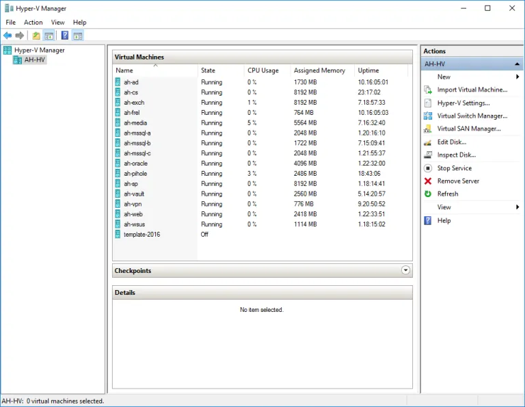Screen dimensions: 525x407
Task: Click the Import Virtual Machine icon
Action: [428, 90]
